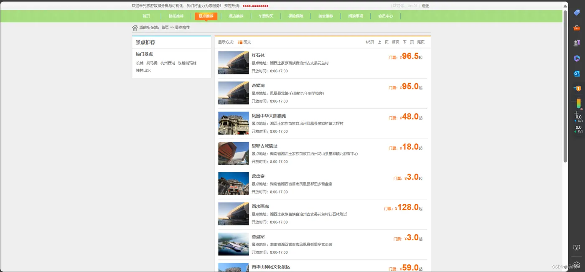This screenshot has height=272, width=585.
Task: Go to 美食推荐 in the navigation bar
Action: [326, 16]
